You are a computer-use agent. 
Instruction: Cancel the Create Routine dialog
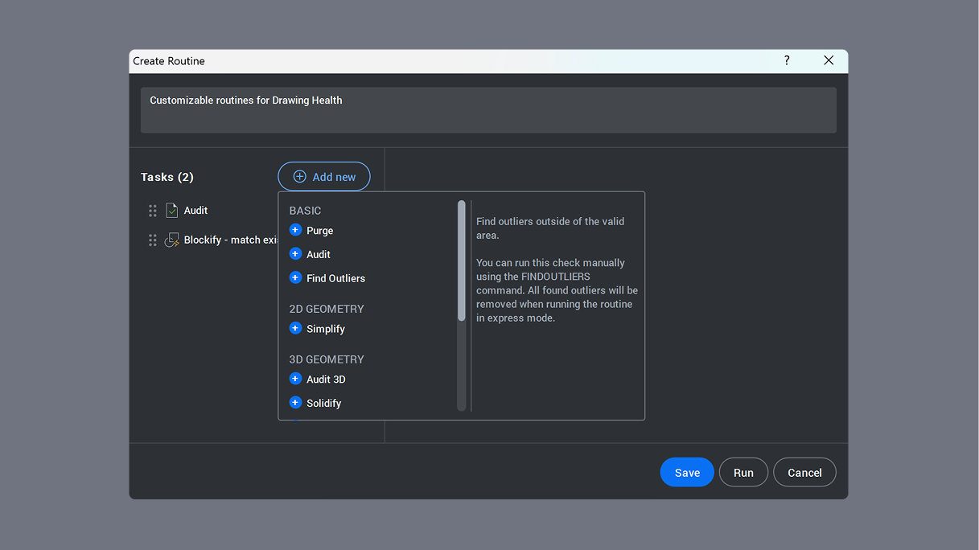click(804, 473)
